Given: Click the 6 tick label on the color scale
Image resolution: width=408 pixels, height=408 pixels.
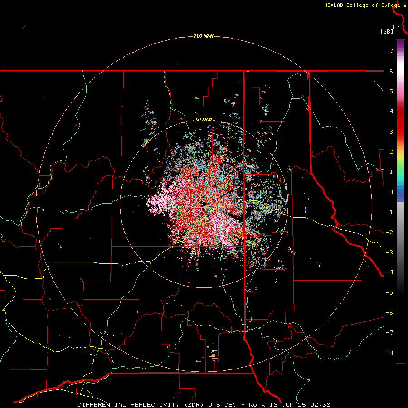Looking at the screenshot, I should 391,71.
